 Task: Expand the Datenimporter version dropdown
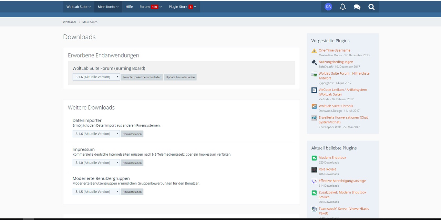[x=96, y=134]
